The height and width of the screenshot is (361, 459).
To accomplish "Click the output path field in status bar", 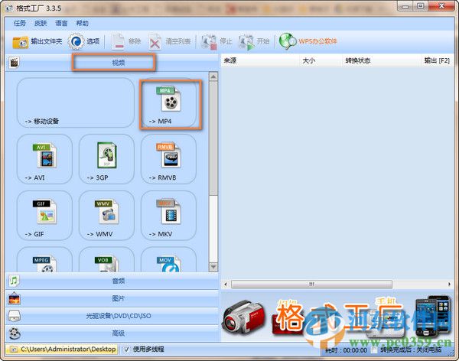I will click(x=67, y=350).
